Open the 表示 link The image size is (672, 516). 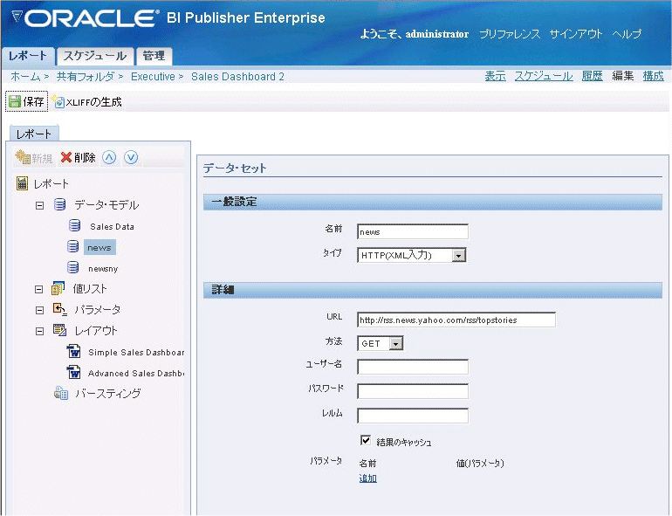[495, 76]
